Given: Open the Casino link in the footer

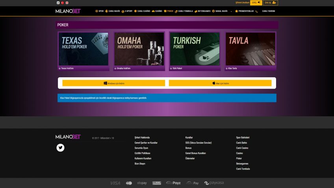Looking at the screenshot, I should [239, 153].
